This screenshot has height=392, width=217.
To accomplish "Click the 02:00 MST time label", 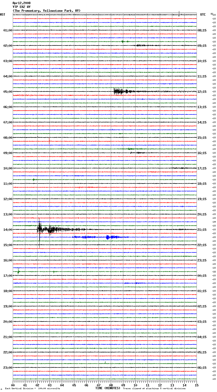I will point(8,46).
